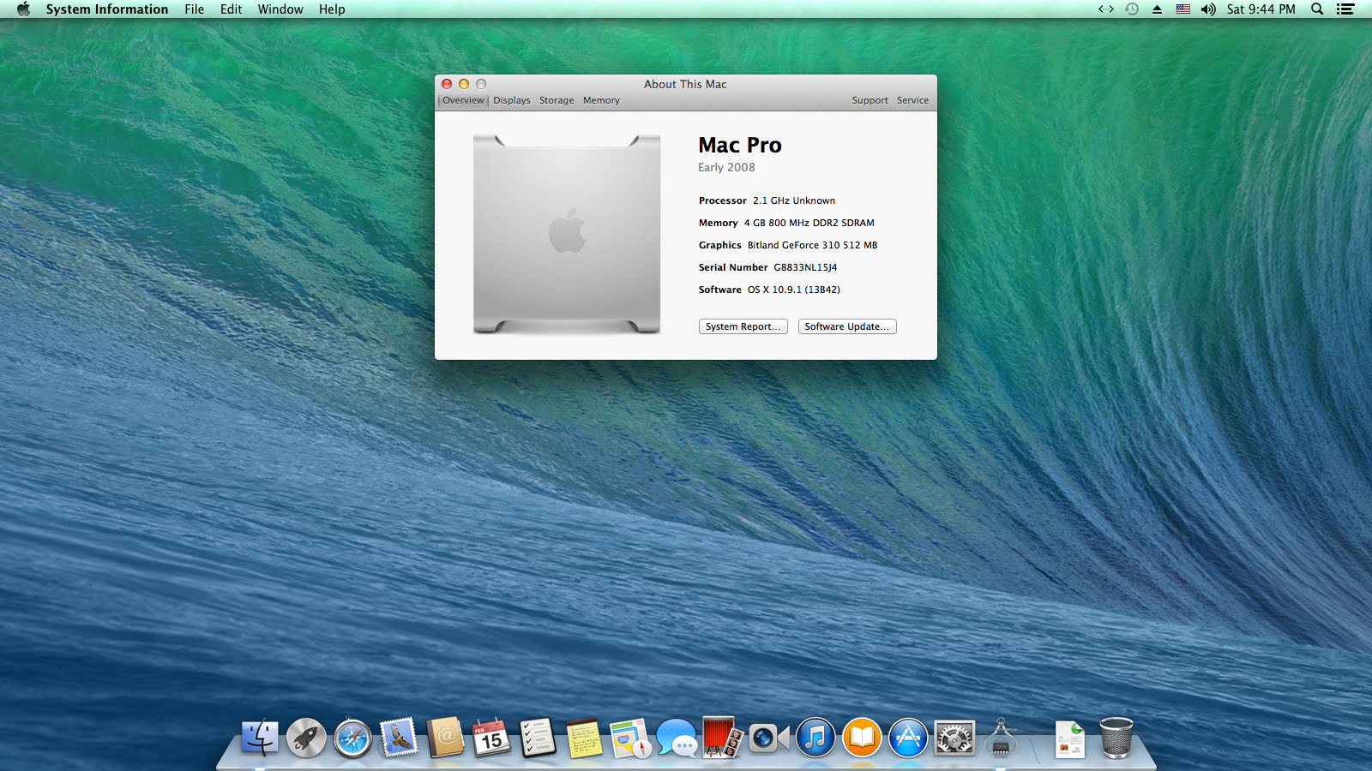Screen dimensions: 1372x771
Task: Open Messages speech bubbles icon
Action: [677, 738]
